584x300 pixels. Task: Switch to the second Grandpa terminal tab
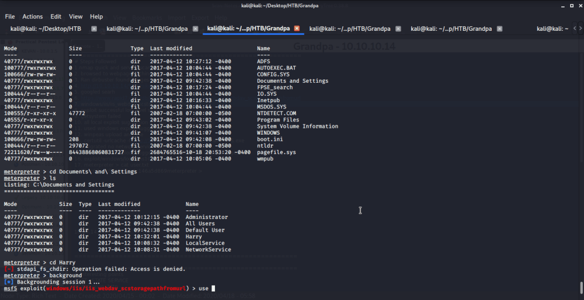(x=147, y=29)
